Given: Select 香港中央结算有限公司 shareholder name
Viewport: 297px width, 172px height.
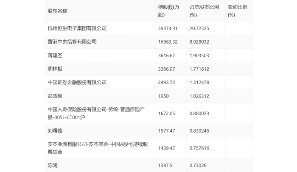Looking at the screenshot, I should click(x=72, y=42).
